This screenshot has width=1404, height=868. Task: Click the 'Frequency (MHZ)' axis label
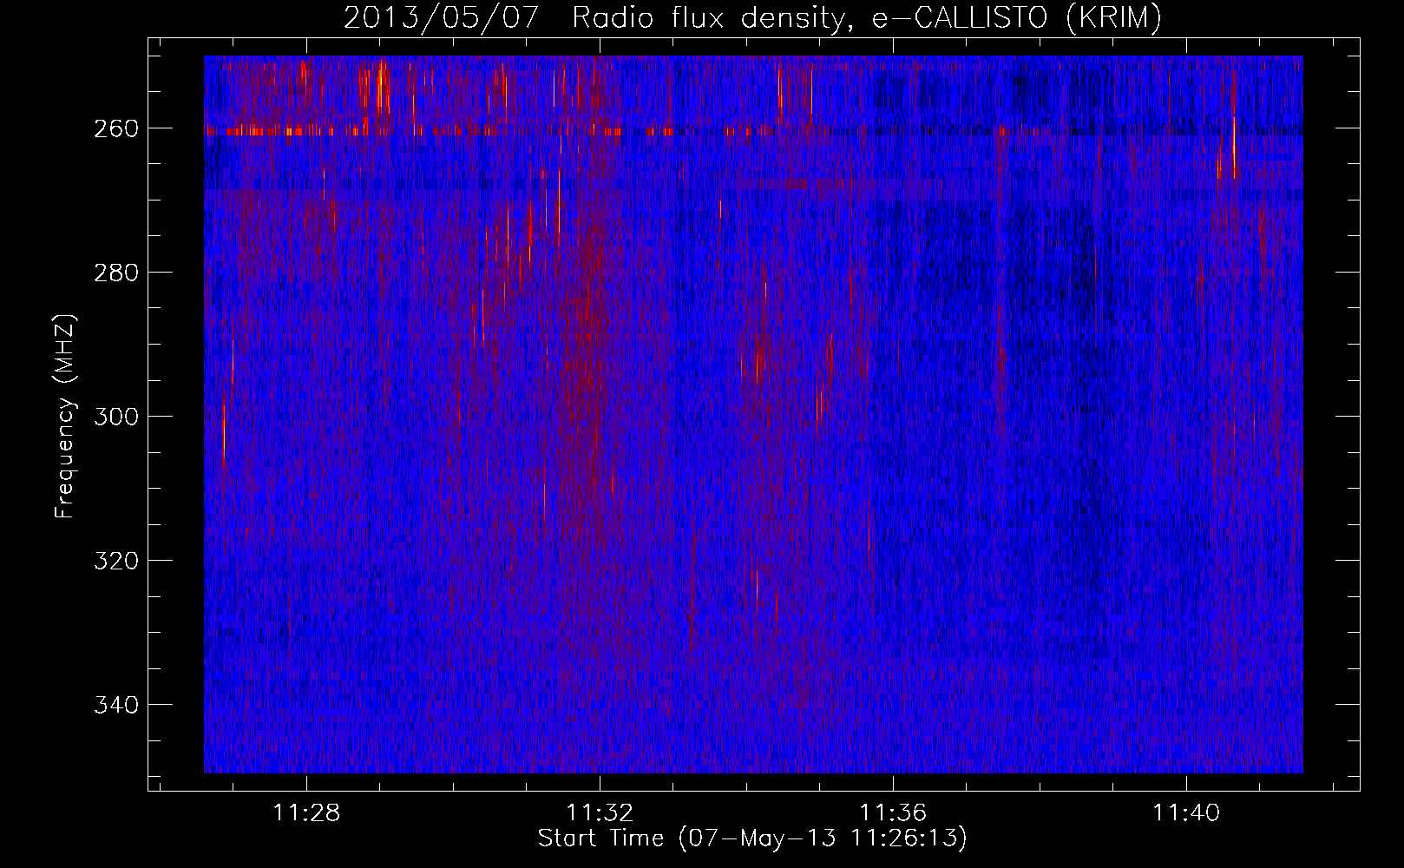[x=65, y=416]
